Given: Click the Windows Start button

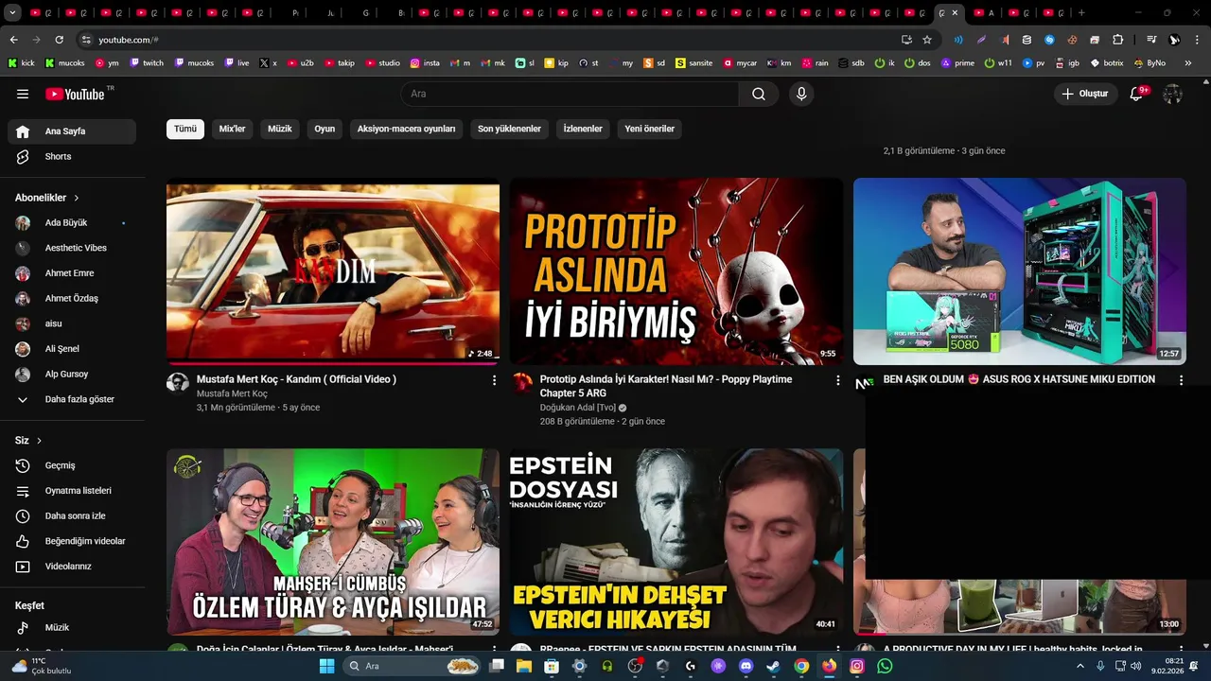Looking at the screenshot, I should tap(326, 666).
